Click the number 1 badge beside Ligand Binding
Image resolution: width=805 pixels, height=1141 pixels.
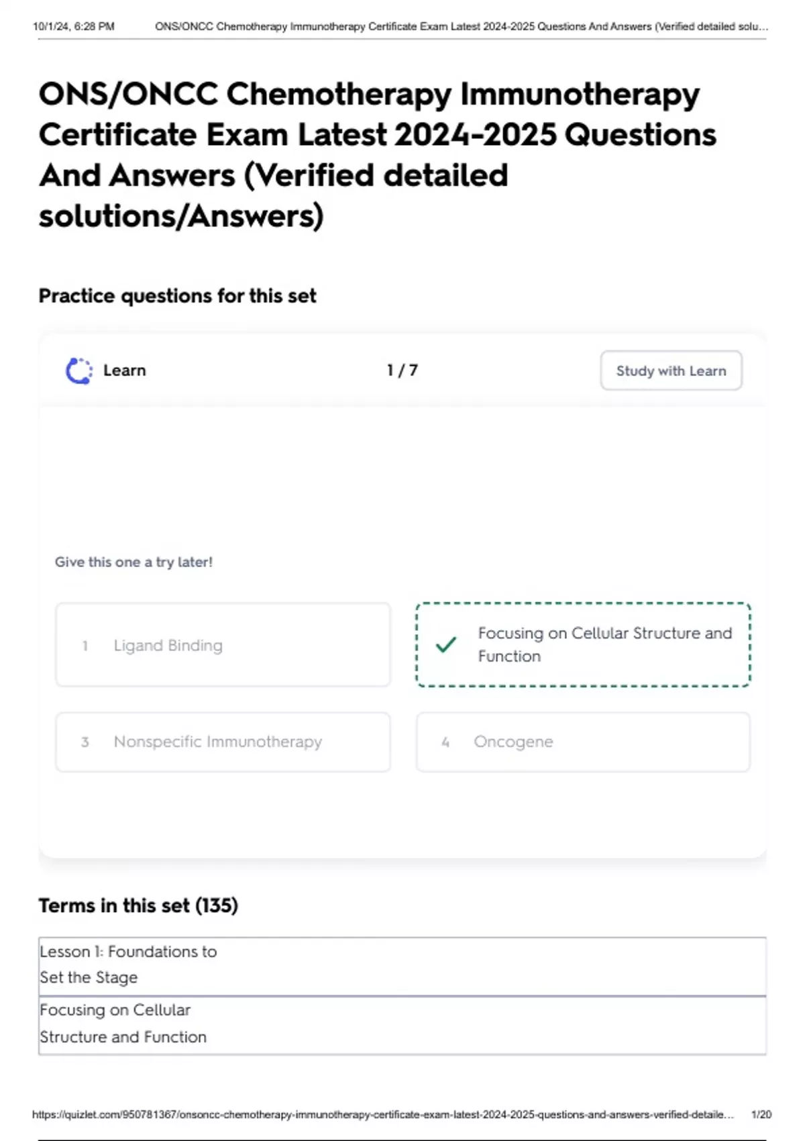85,646
